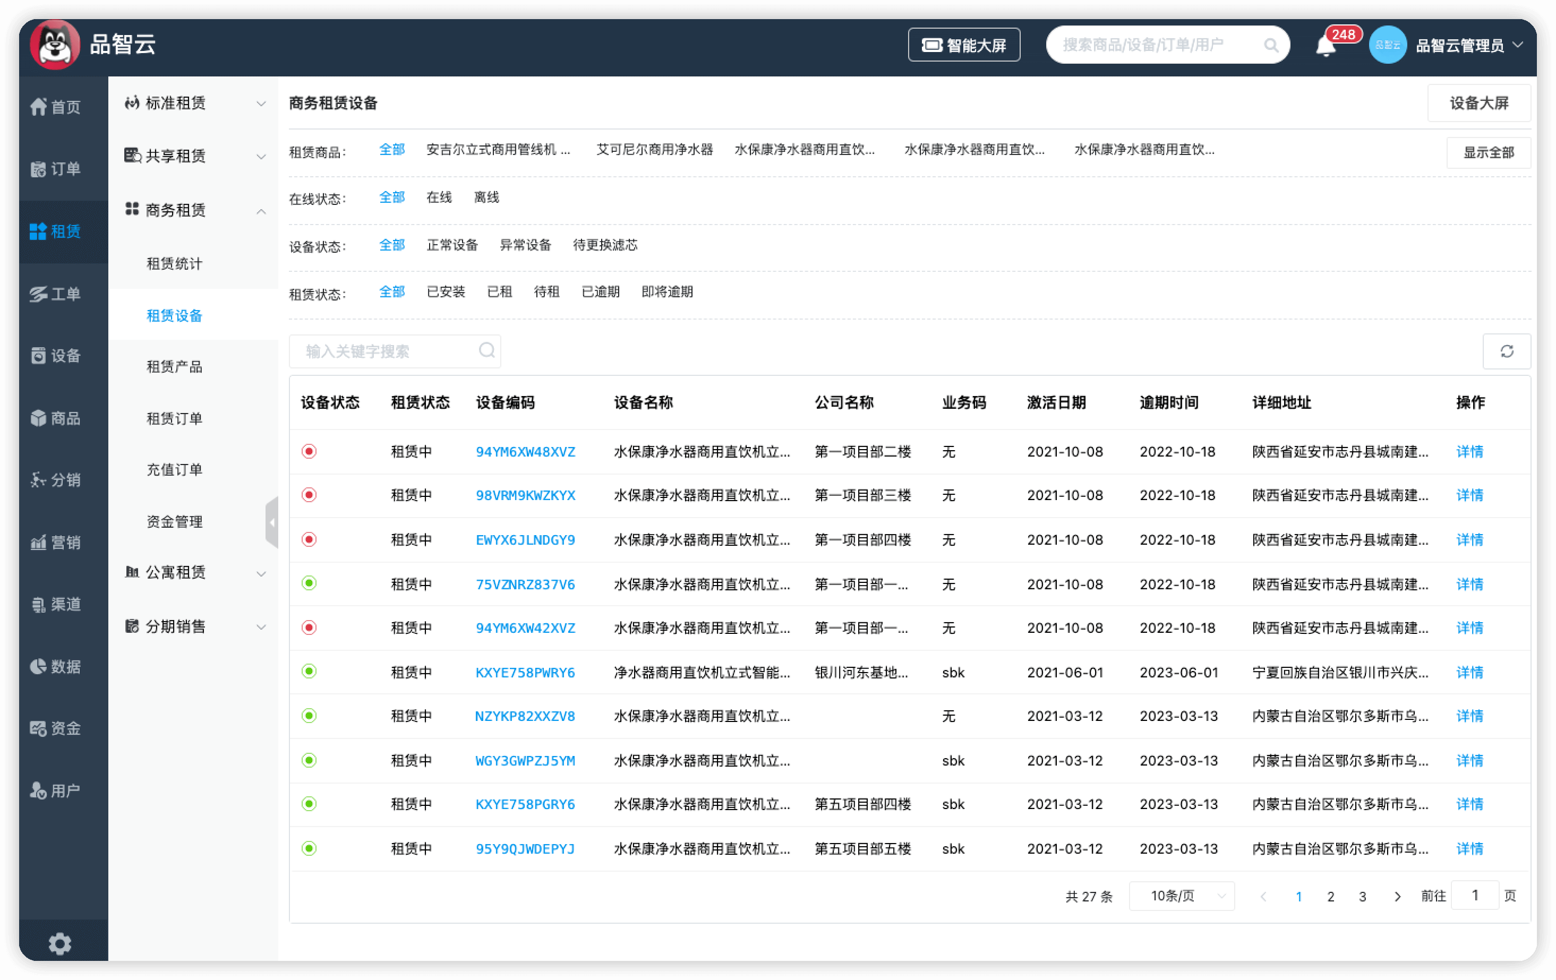Open the 工单 section in sidebar
Image resolution: width=1556 pixels, height=980 pixels.
56,294
